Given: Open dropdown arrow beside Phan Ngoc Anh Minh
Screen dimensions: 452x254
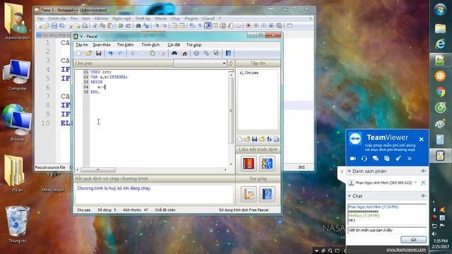Looking at the screenshot, I should point(415,183).
